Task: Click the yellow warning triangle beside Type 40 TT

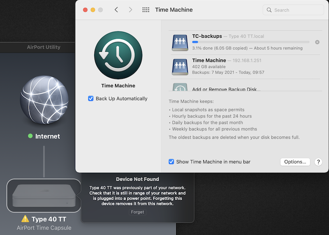Action: pos(25,219)
